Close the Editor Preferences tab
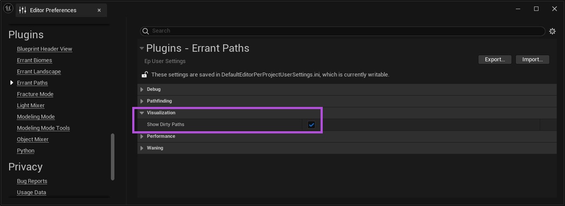Viewport: 565px width, 206px height. click(x=99, y=10)
